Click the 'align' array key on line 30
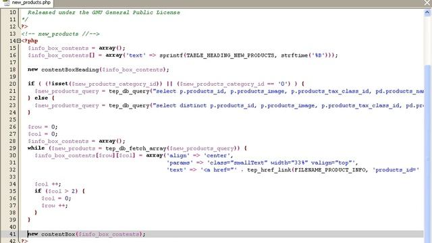432x243 pixels. 178,156
